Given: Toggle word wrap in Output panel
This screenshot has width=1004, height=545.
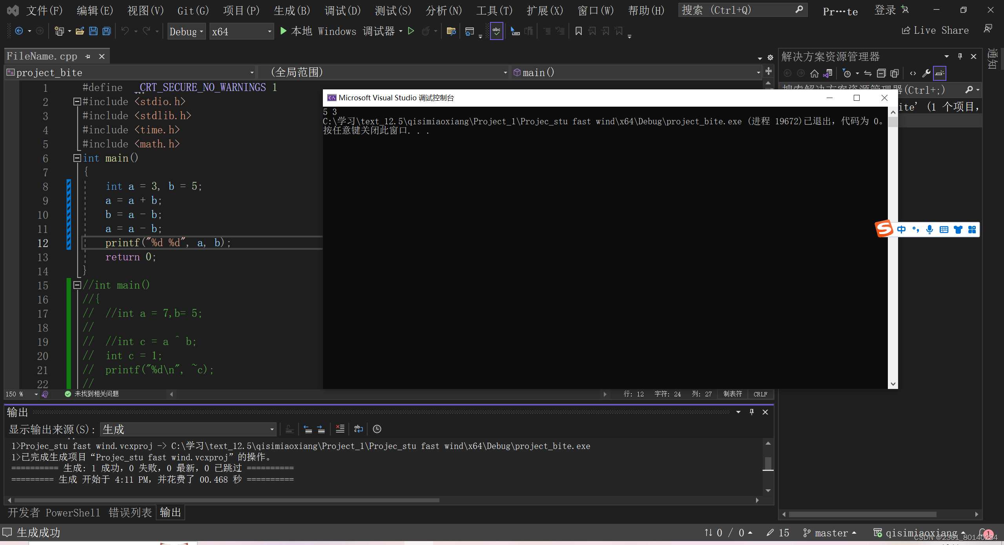Looking at the screenshot, I should 358,429.
